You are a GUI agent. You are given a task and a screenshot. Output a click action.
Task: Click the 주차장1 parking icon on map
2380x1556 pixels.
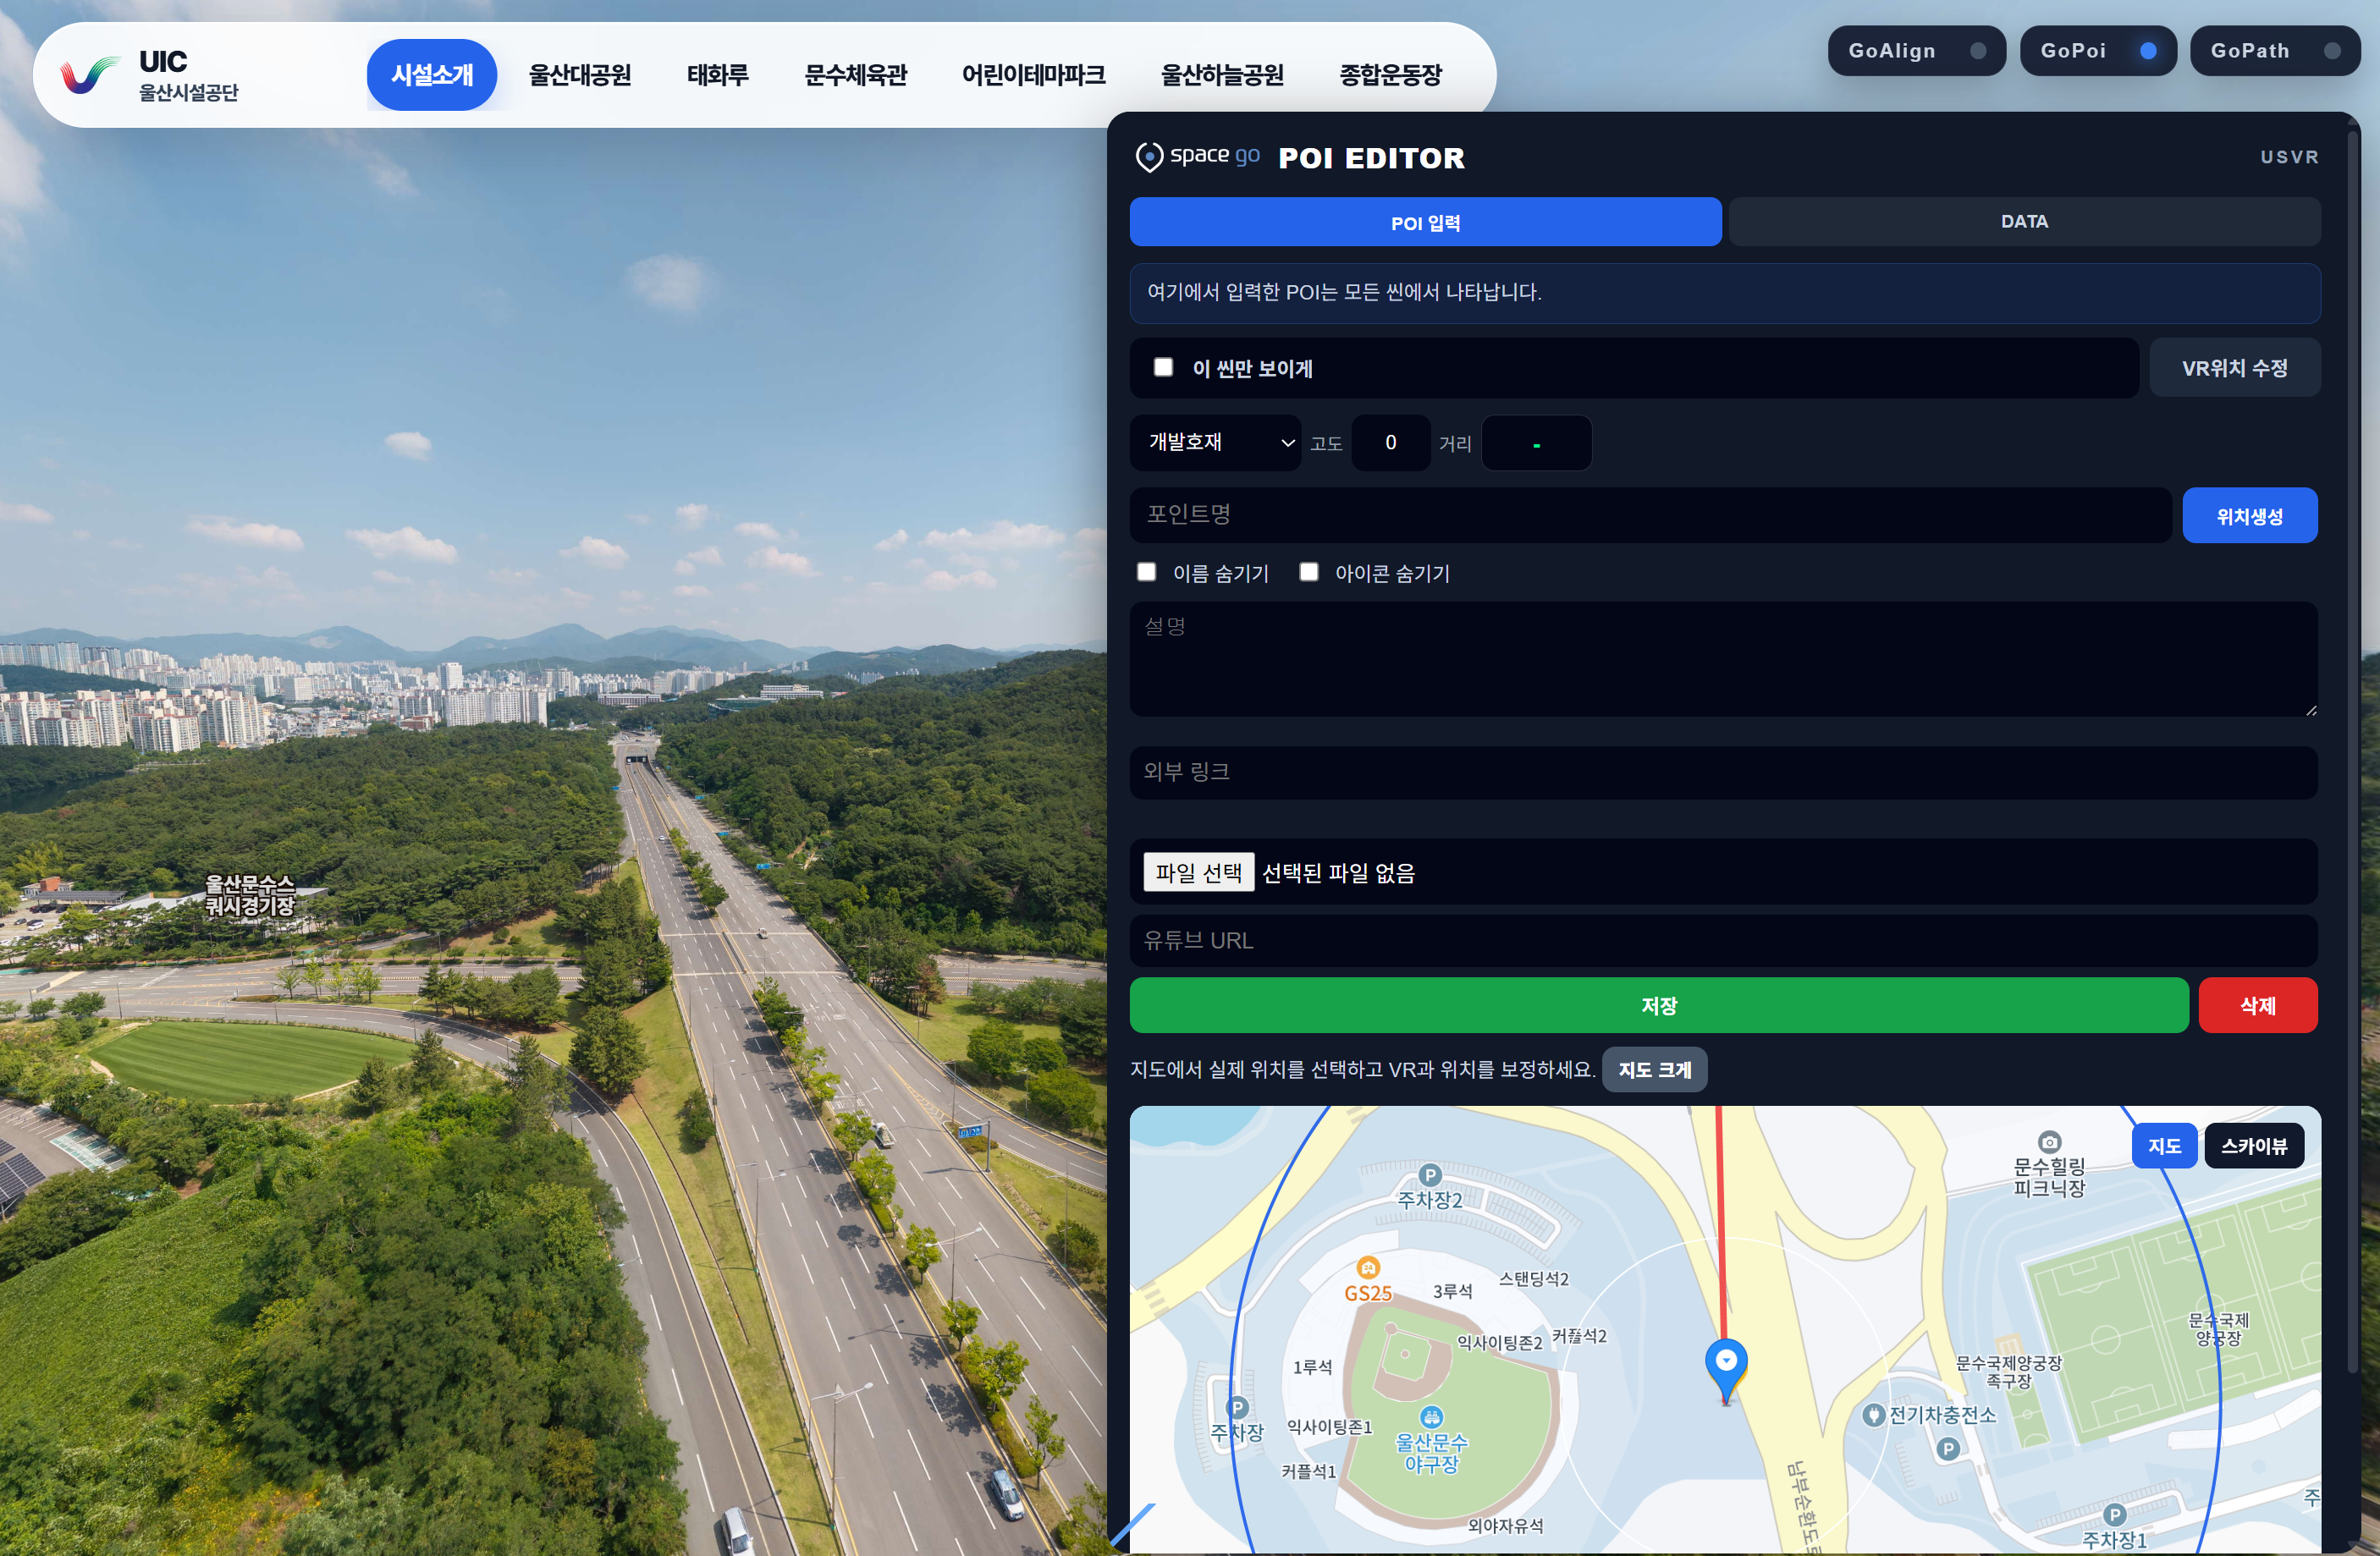(2113, 1514)
